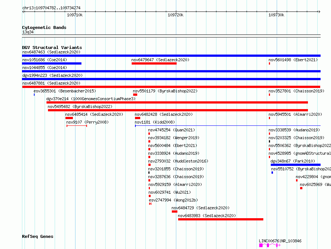Click the esv3655301 (Besenbacher2015) label
This screenshot has width=331, height=249.
coord(65,91)
